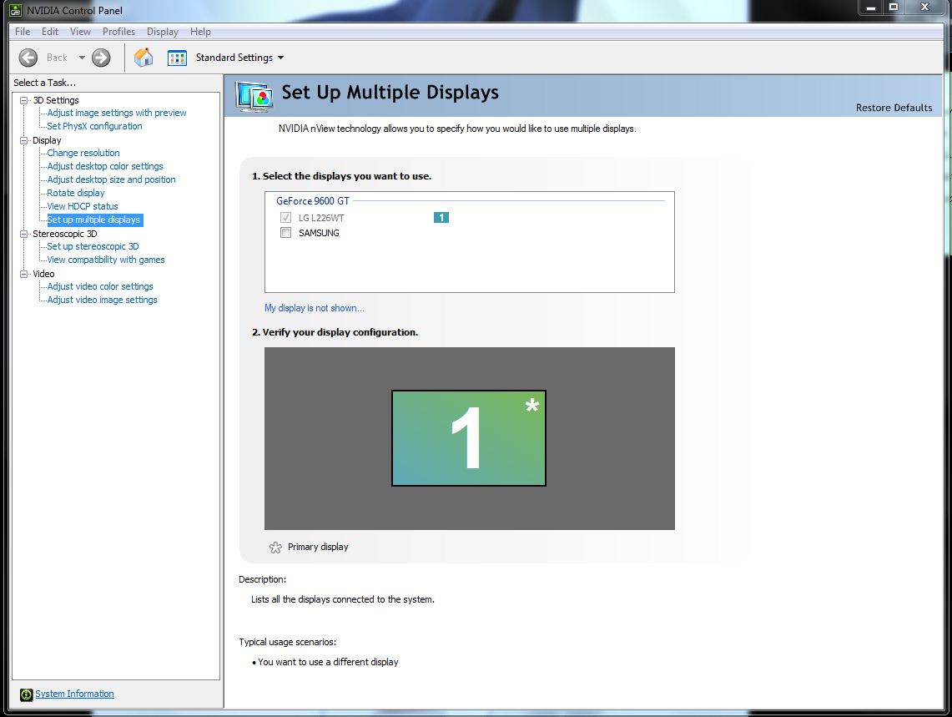
Task: Collapse the Video tree node
Action: pos(23,274)
